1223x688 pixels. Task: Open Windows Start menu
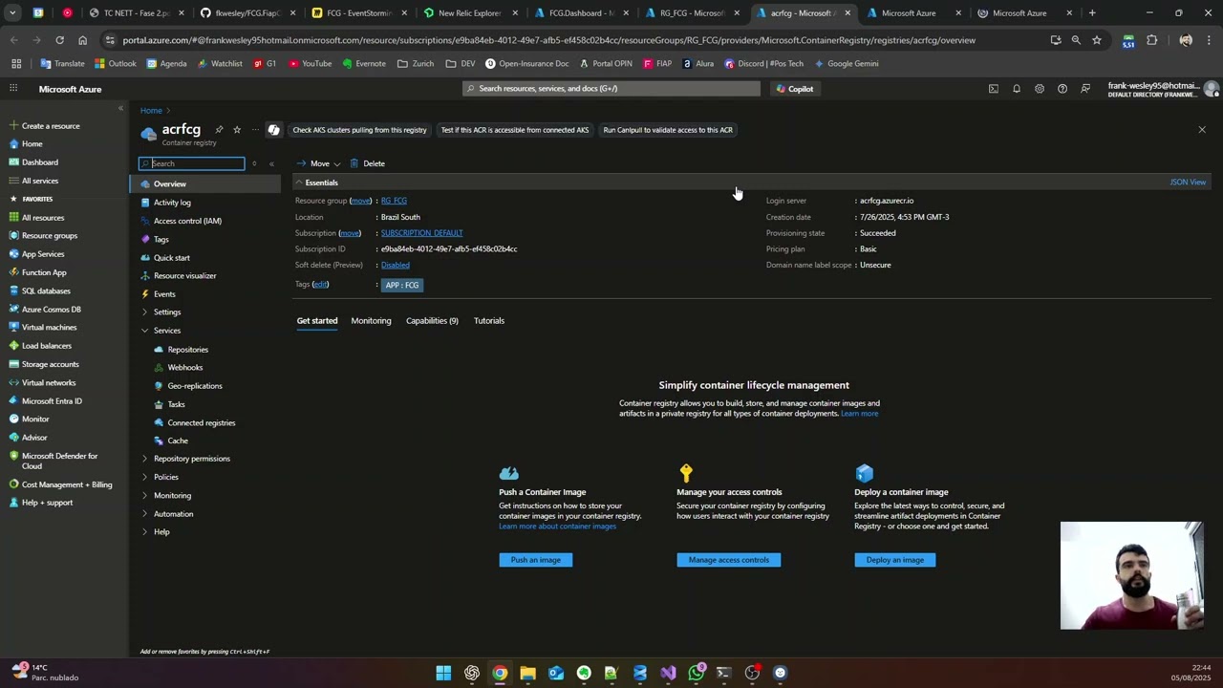click(443, 673)
